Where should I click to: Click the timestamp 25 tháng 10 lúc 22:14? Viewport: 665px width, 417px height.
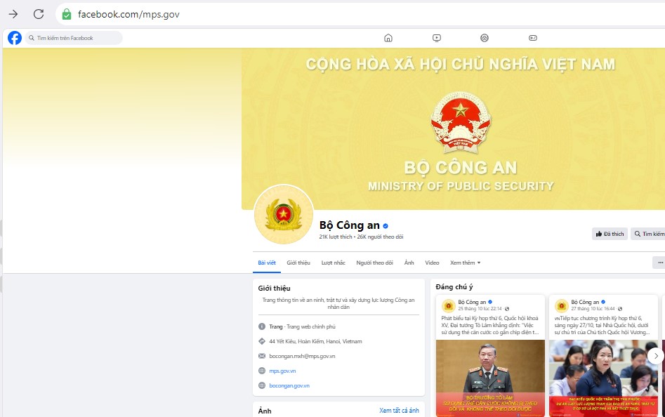click(x=480, y=309)
